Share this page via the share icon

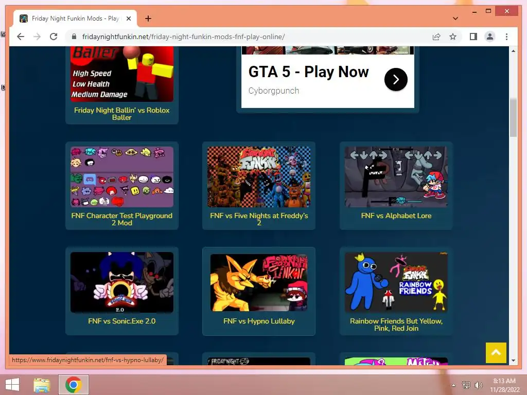coord(436,37)
